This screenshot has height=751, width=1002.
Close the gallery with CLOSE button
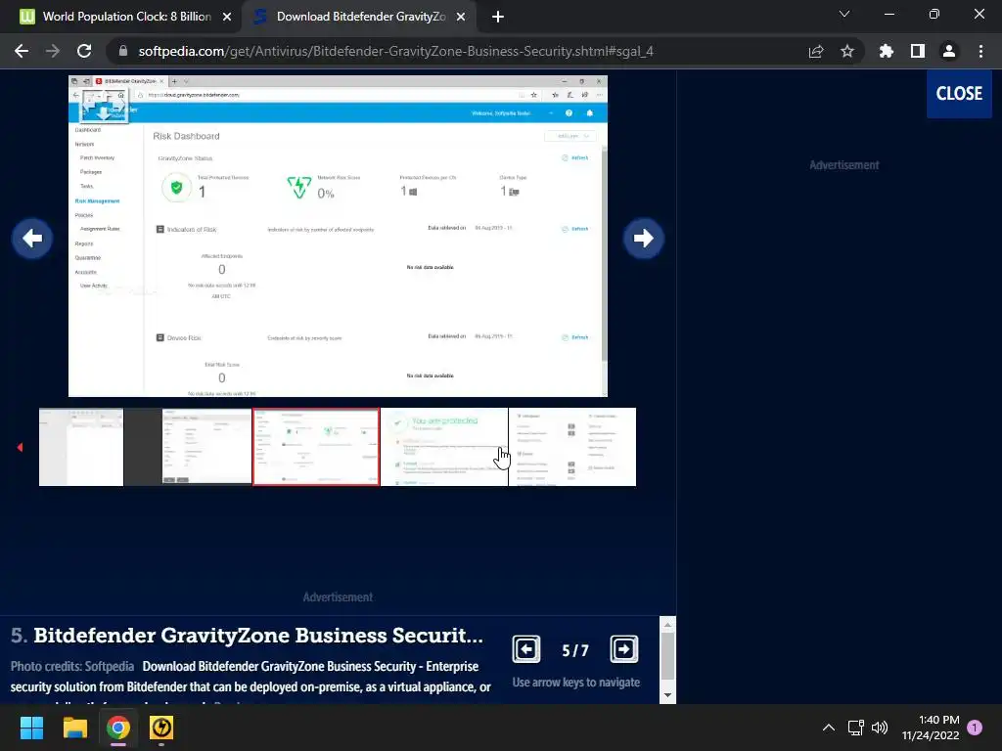(959, 93)
